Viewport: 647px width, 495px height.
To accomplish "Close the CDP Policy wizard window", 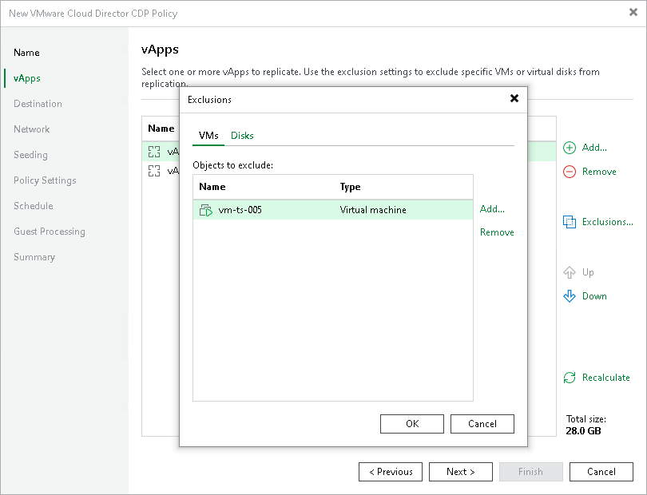I will [633, 13].
